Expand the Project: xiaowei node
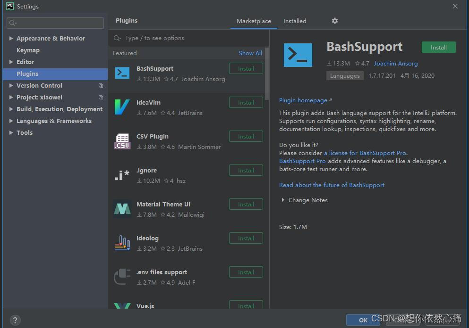The height and width of the screenshot is (328, 469). click(x=11, y=97)
